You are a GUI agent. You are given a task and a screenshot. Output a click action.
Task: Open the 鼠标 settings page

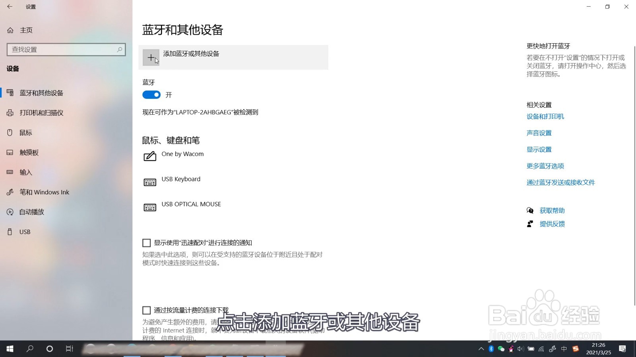click(x=25, y=132)
